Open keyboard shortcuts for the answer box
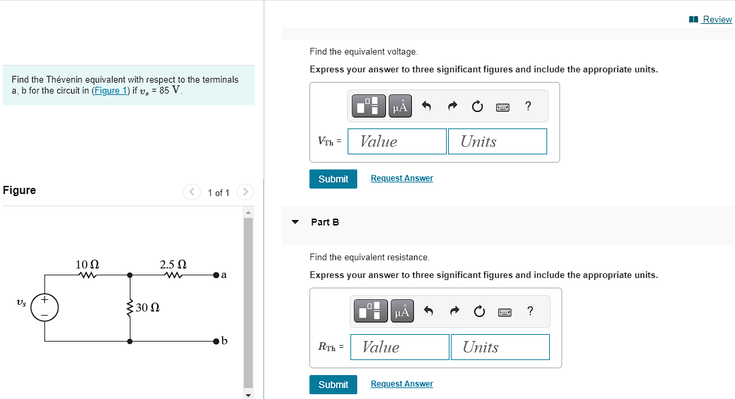This screenshot has width=735, height=399. coord(502,106)
